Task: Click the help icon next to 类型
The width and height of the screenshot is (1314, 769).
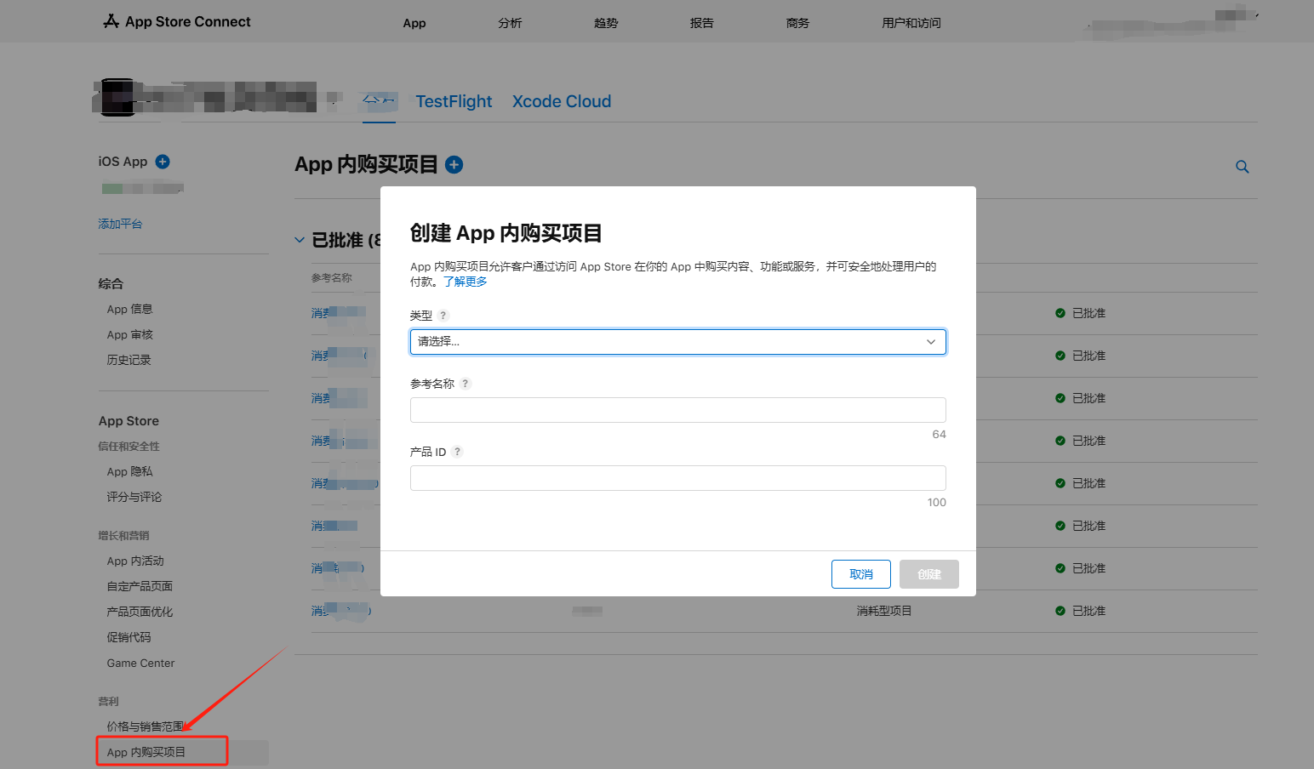Action: pyautogui.click(x=443, y=316)
